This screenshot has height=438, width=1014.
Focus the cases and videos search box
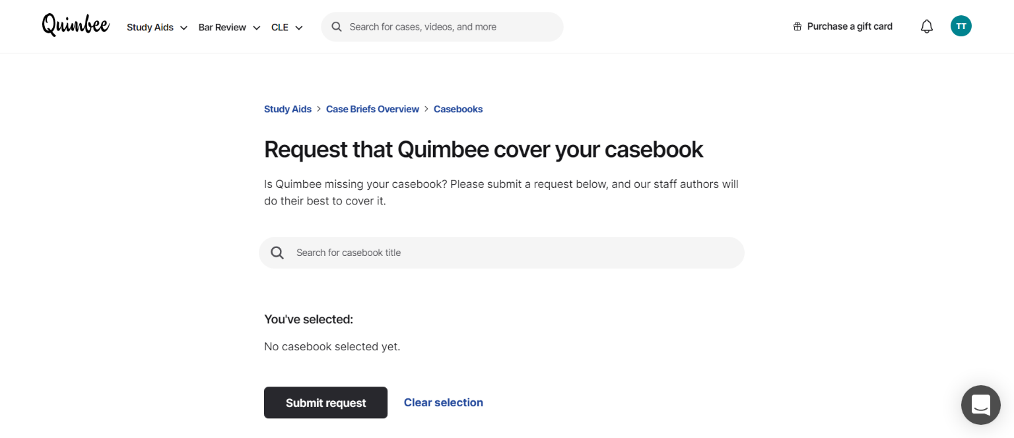click(442, 26)
